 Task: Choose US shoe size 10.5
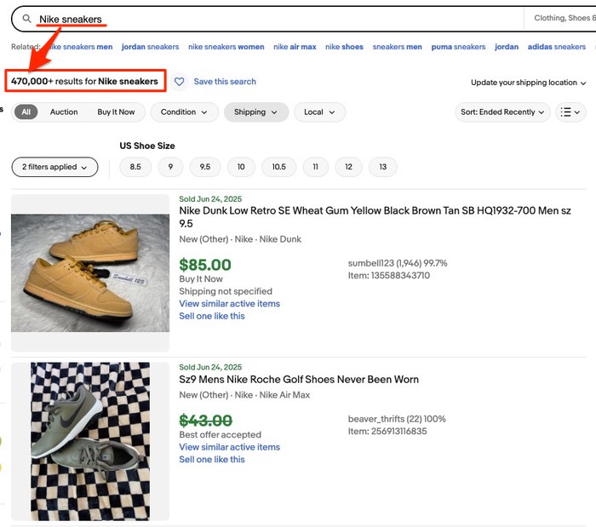[x=278, y=168]
